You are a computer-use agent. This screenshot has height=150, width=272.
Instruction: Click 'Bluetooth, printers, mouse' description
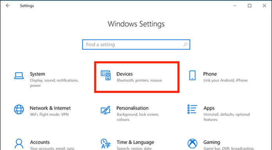(139, 80)
